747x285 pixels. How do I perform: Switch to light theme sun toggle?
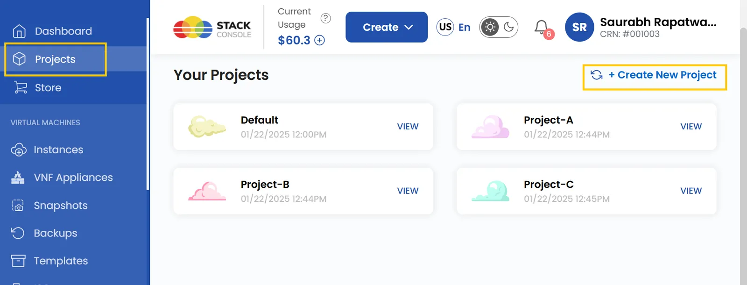[490, 27]
